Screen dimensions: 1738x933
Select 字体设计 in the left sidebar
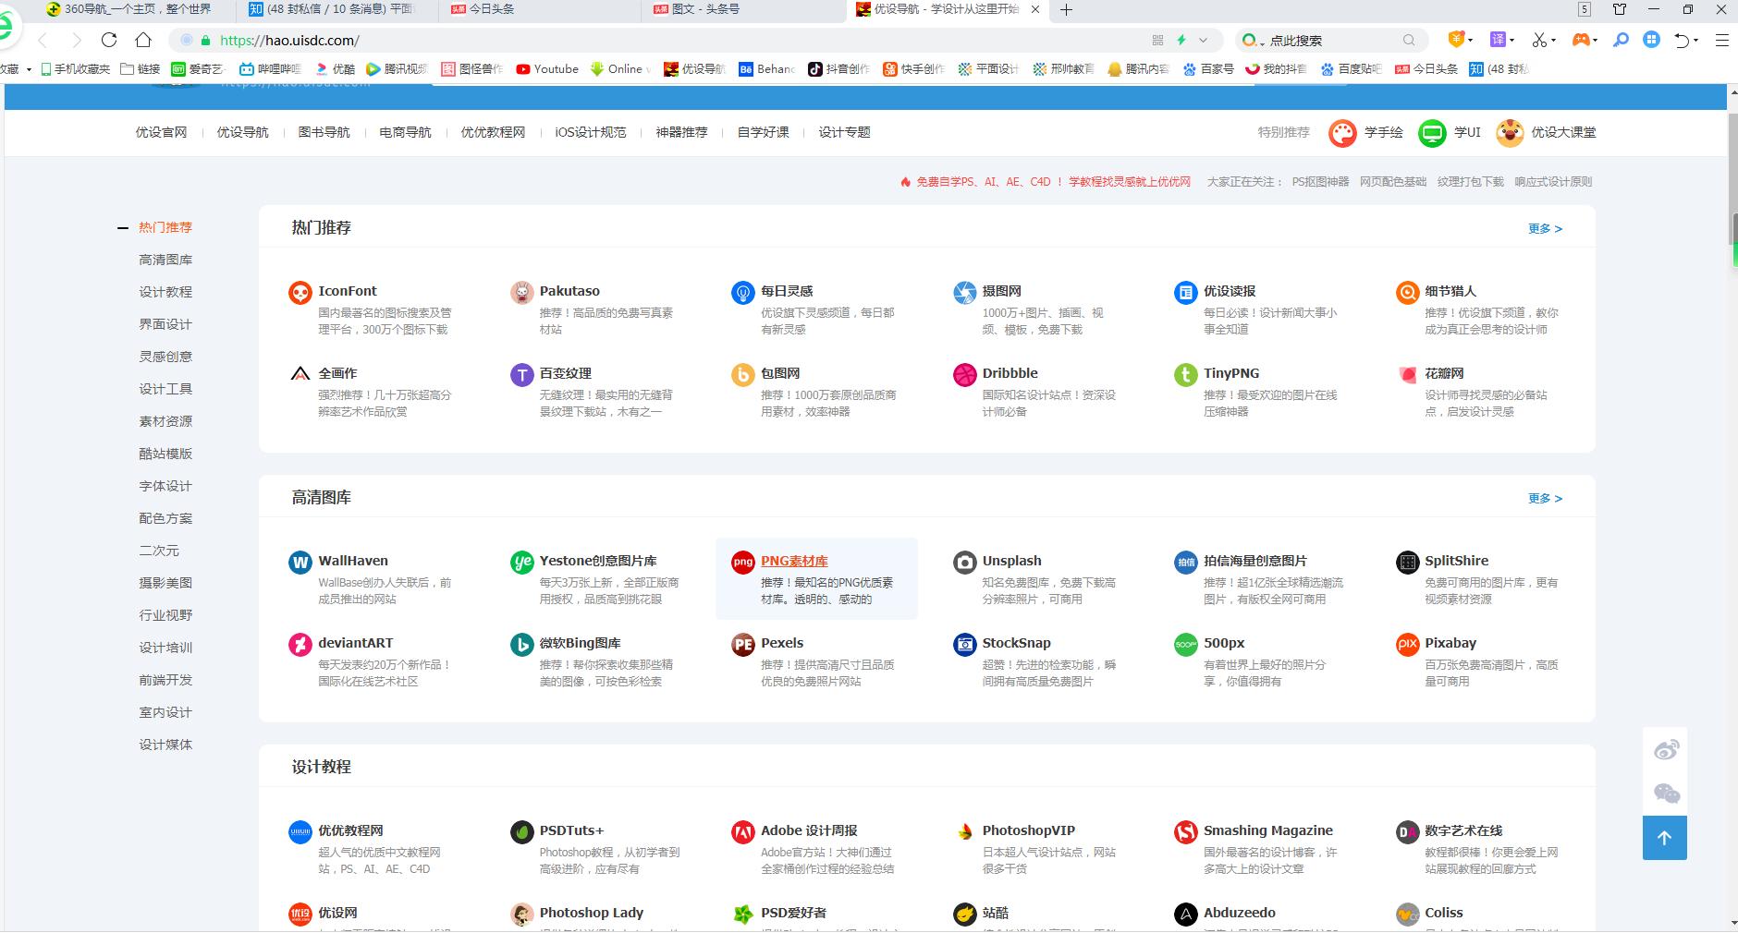click(165, 486)
